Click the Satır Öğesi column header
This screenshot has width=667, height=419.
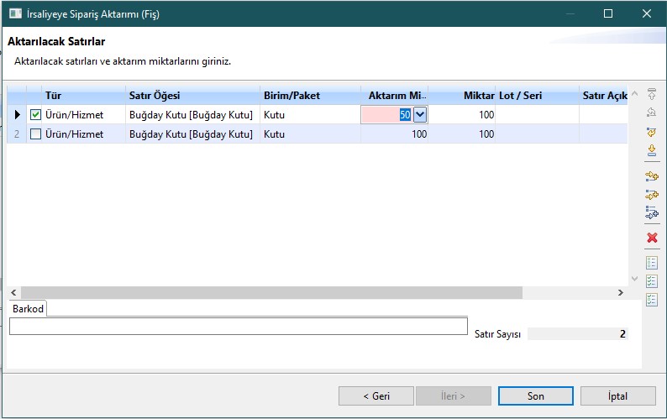coord(192,95)
